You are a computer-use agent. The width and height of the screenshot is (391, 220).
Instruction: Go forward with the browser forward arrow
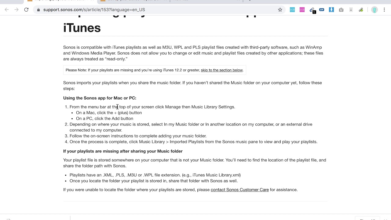[16, 10]
